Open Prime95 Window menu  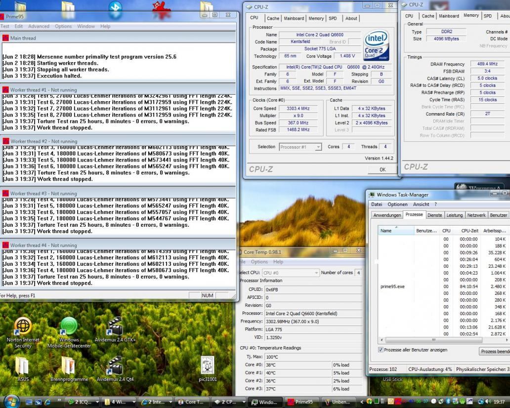pyautogui.click(x=86, y=26)
